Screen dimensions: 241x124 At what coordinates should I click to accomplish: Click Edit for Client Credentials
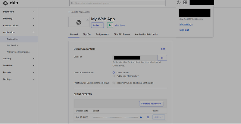click(x=163, y=49)
